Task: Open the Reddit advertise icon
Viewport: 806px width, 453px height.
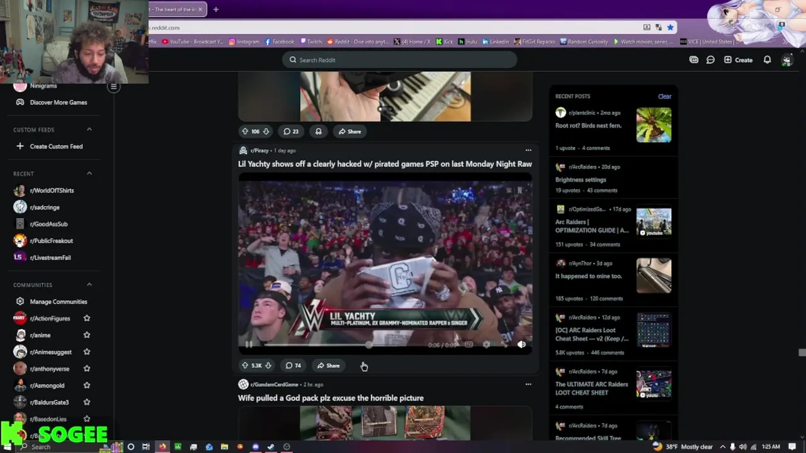Action: tap(693, 60)
